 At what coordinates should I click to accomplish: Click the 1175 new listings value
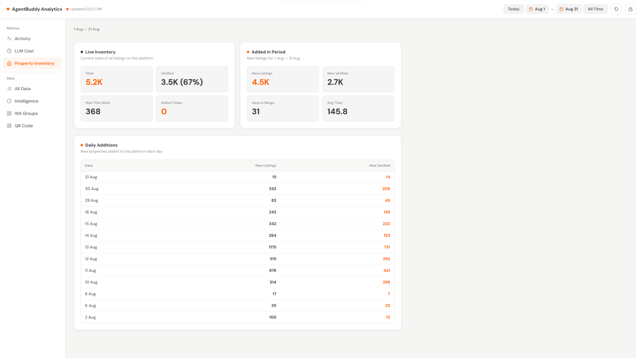pos(273,247)
